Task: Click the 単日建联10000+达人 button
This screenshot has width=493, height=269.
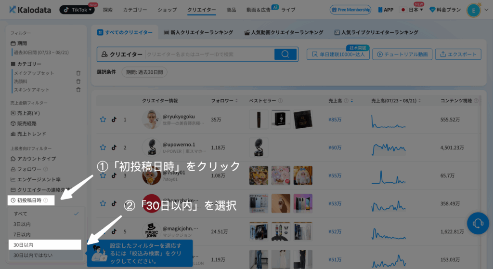Action: [x=338, y=54]
